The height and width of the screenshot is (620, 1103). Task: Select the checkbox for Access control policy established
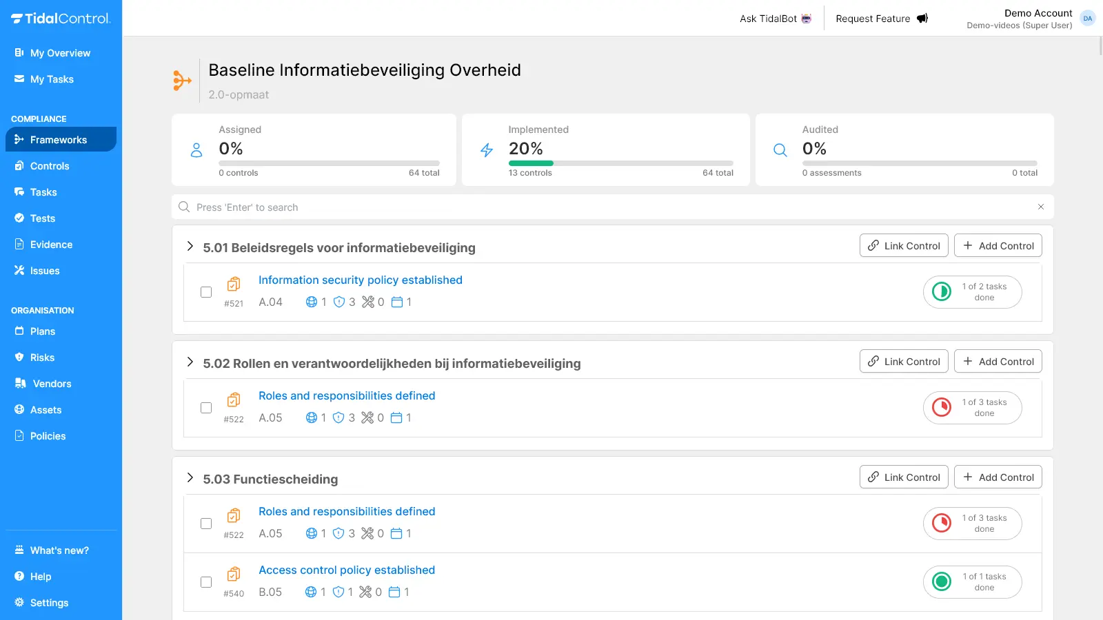pos(206,582)
